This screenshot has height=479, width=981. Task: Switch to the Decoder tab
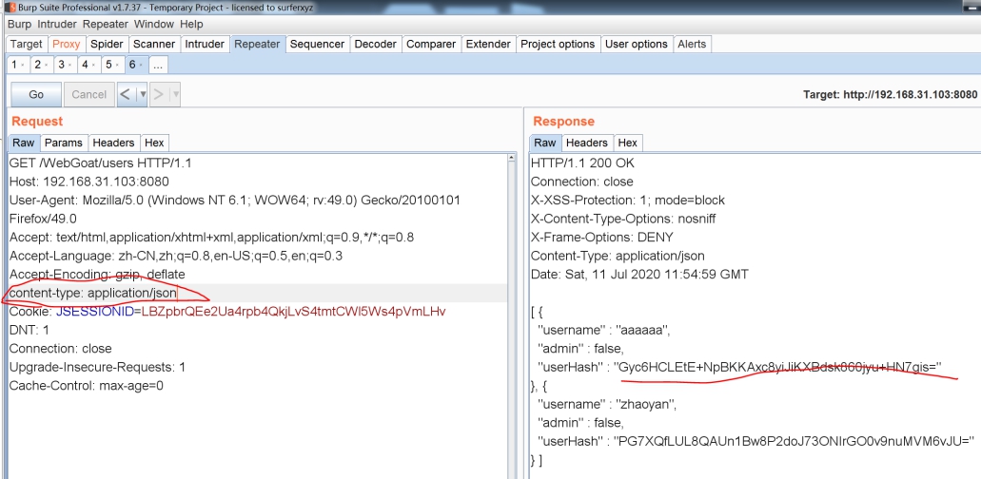tap(376, 45)
